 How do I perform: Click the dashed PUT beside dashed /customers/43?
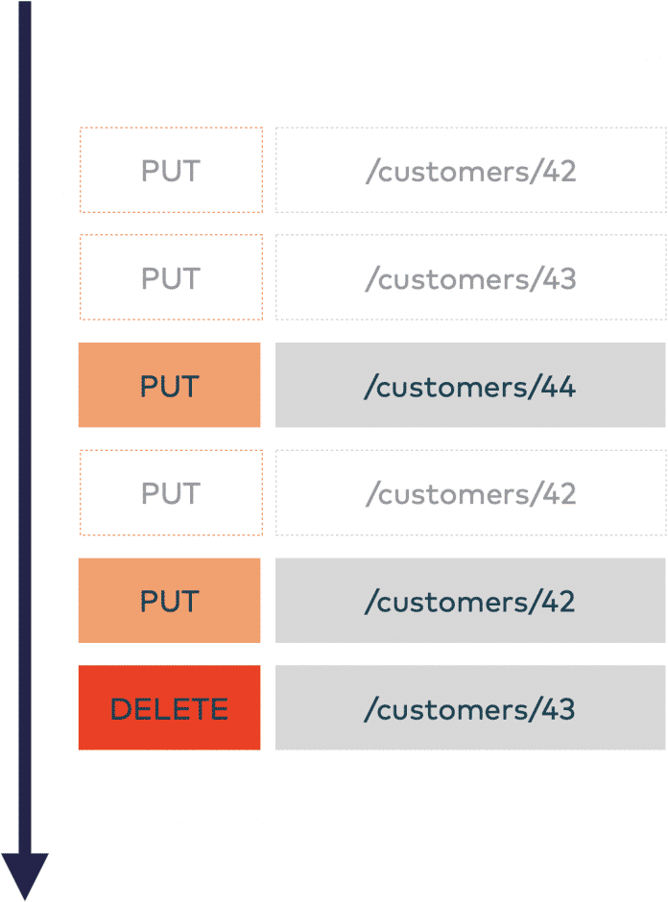click(x=171, y=276)
